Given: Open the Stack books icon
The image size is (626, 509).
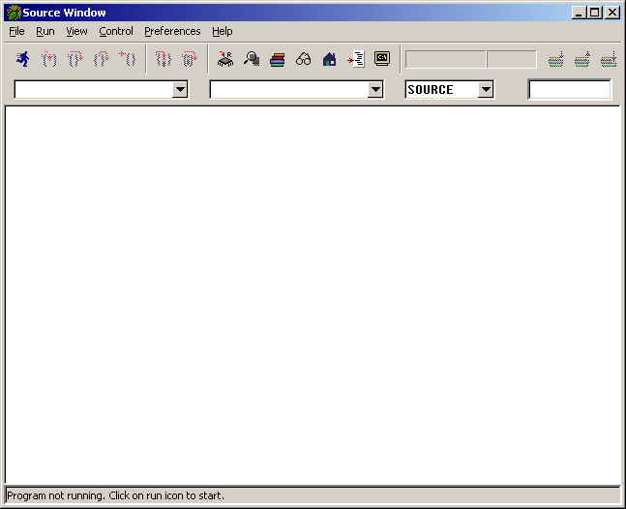Looking at the screenshot, I should point(278,59).
